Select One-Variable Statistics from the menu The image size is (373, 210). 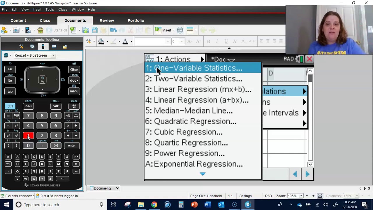pyautogui.click(x=203, y=68)
